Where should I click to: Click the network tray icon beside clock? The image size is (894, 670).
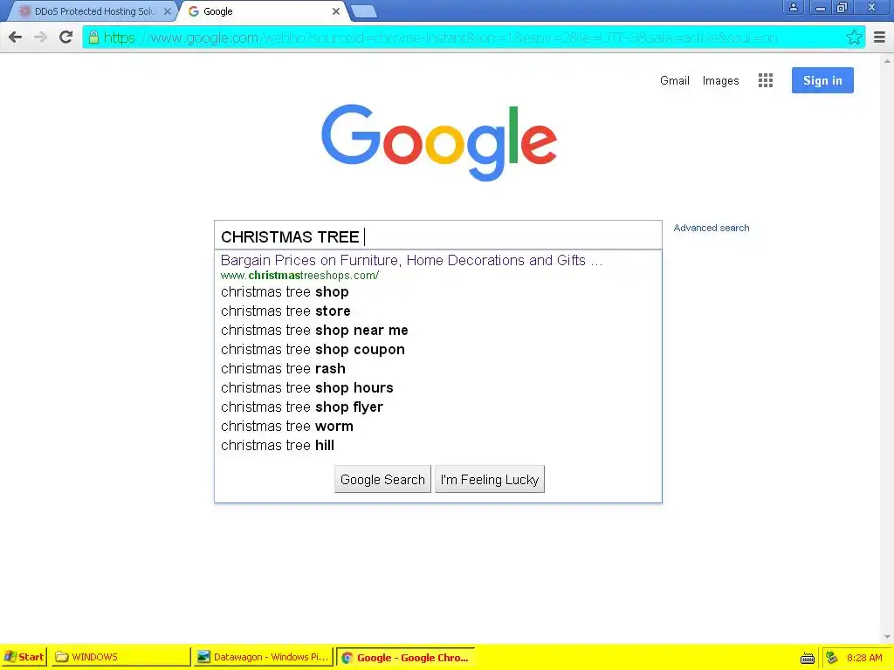[x=832, y=658]
